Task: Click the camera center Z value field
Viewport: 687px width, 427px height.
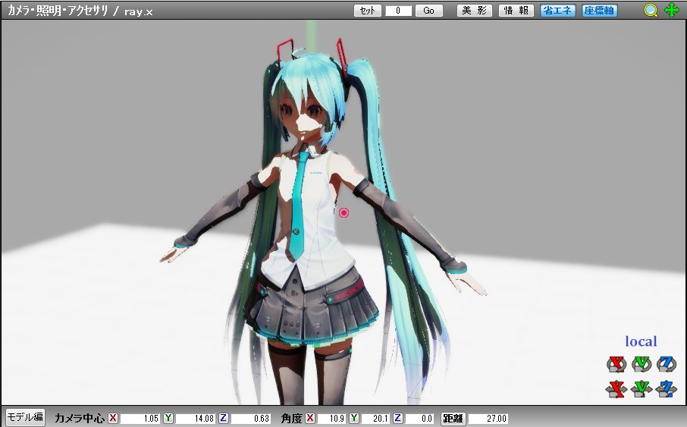Action: (250, 418)
